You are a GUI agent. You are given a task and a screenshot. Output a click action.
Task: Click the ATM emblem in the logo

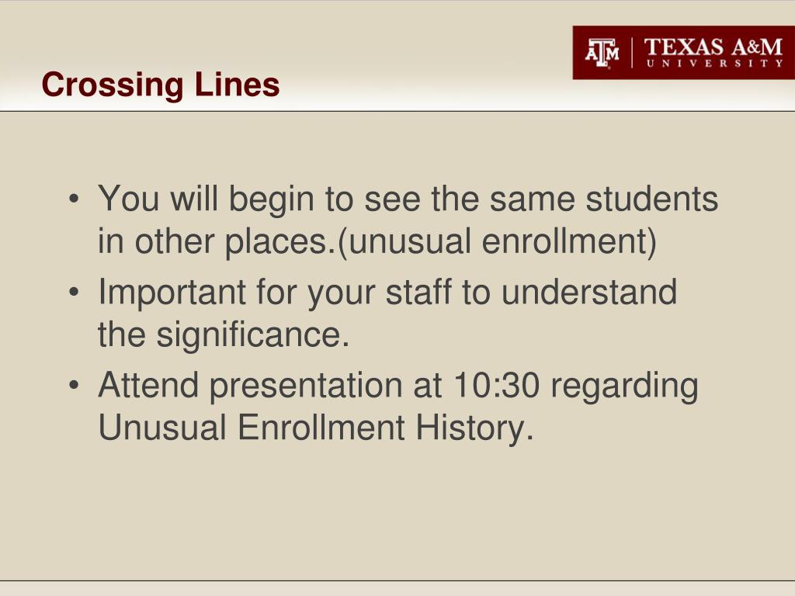(602, 53)
